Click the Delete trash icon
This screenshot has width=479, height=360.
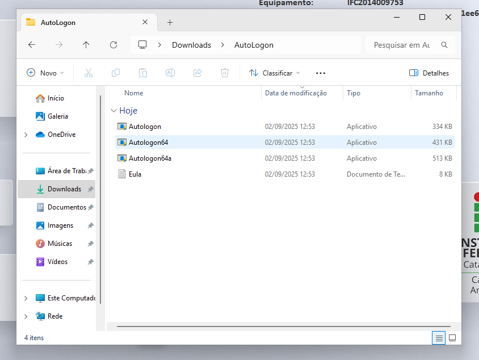225,73
